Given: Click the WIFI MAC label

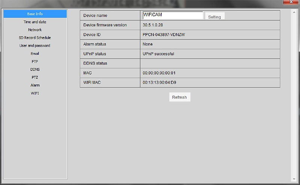Looking at the screenshot, I should (x=92, y=82).
